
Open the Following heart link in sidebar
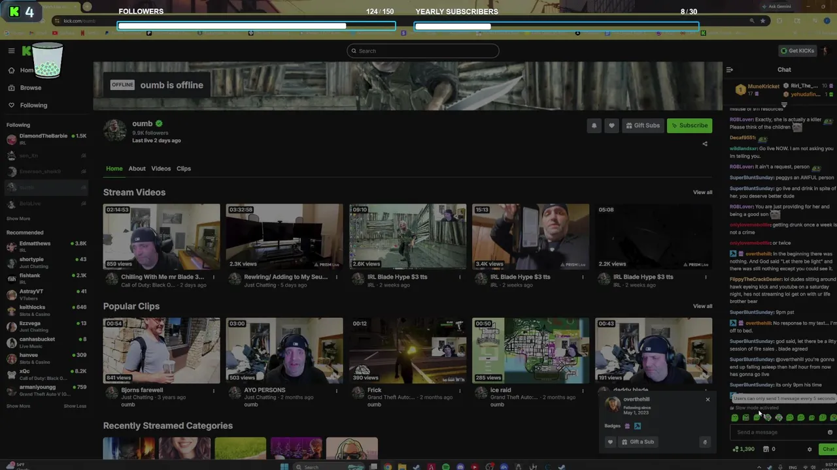tap(11, 105)
